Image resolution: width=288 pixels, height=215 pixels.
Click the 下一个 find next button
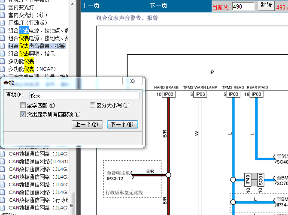coord(122,124)
